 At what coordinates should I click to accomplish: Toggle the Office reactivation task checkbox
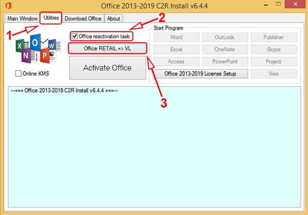click(75, 36)
